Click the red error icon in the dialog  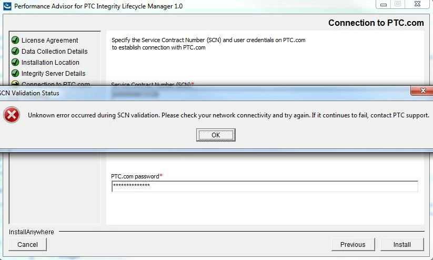(x=12, y=115)
